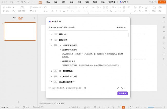Image resolution: width=167 pixels, height=109 pixels.
Task: Click the Format Painter icon
Action: [7, 7]
